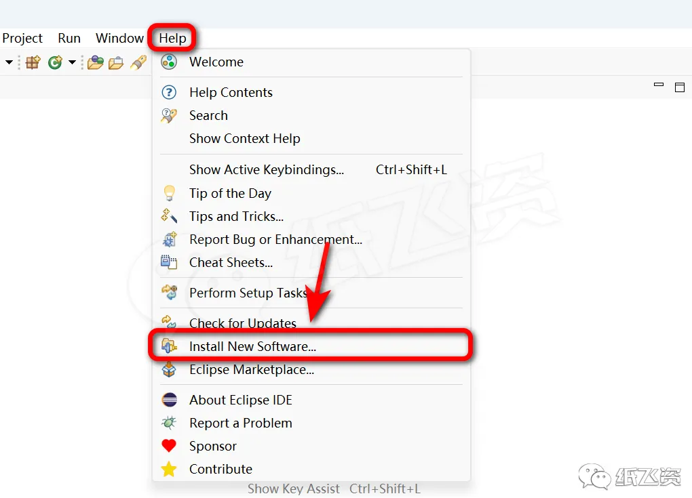Image resolution: width=692 pixels, height=498 pixels.
Task: Open Tip of the Day
Action: [311, 193]
